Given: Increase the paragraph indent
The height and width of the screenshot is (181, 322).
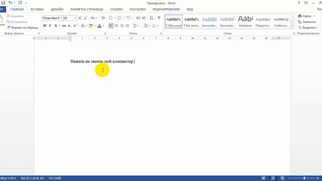Looking at the screenshot, I should [144, 18].
